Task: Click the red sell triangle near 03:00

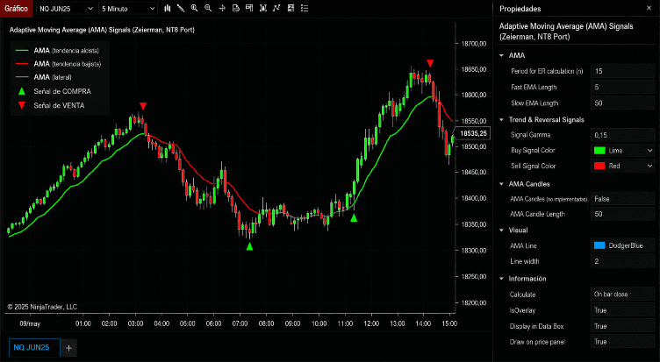Action: coord(143,106)
